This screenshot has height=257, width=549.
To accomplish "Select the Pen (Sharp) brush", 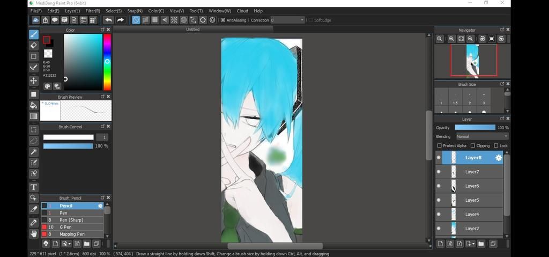I will tap(72, 220).
